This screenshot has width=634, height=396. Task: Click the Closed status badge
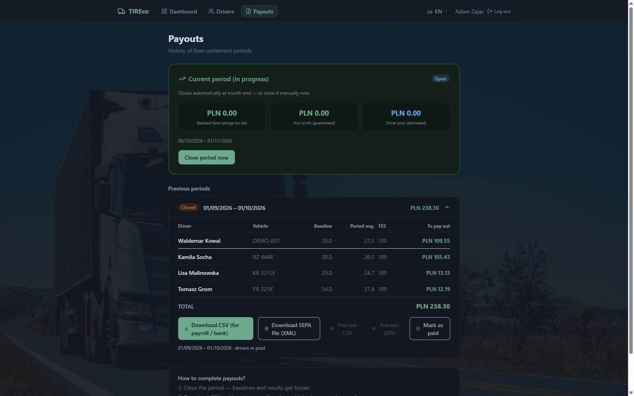click(188, 208)
